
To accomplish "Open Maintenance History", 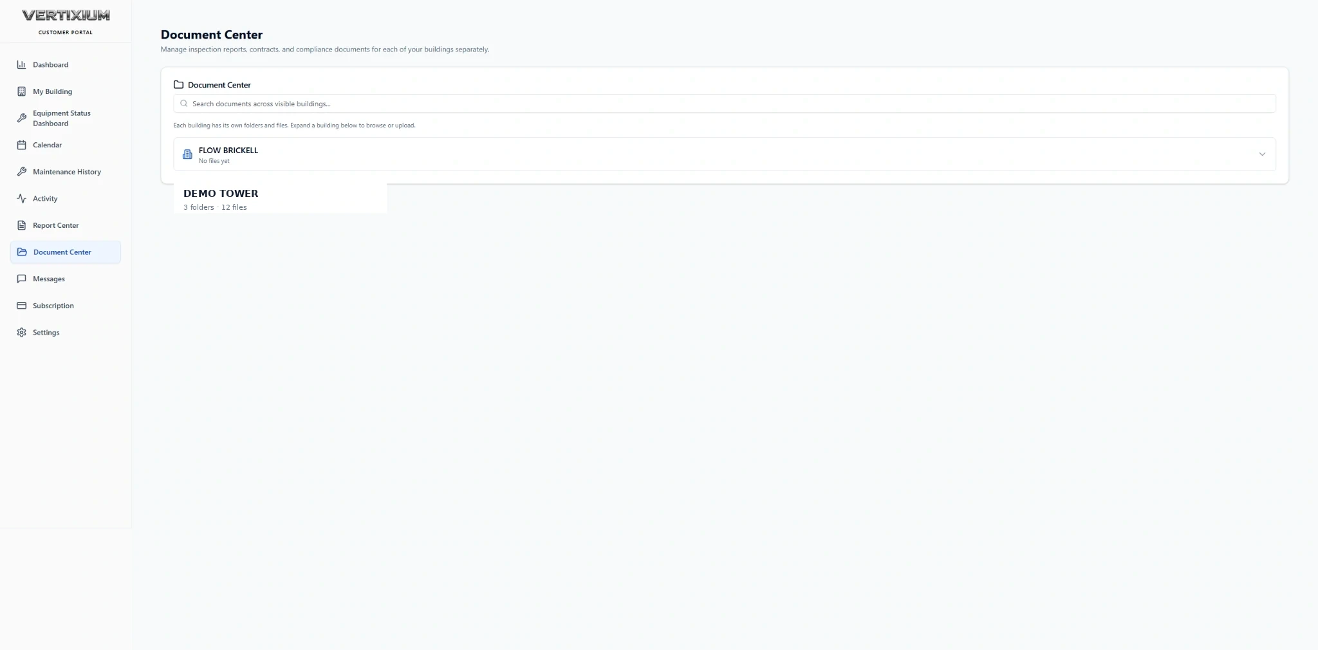I will [x=66, y=172].
